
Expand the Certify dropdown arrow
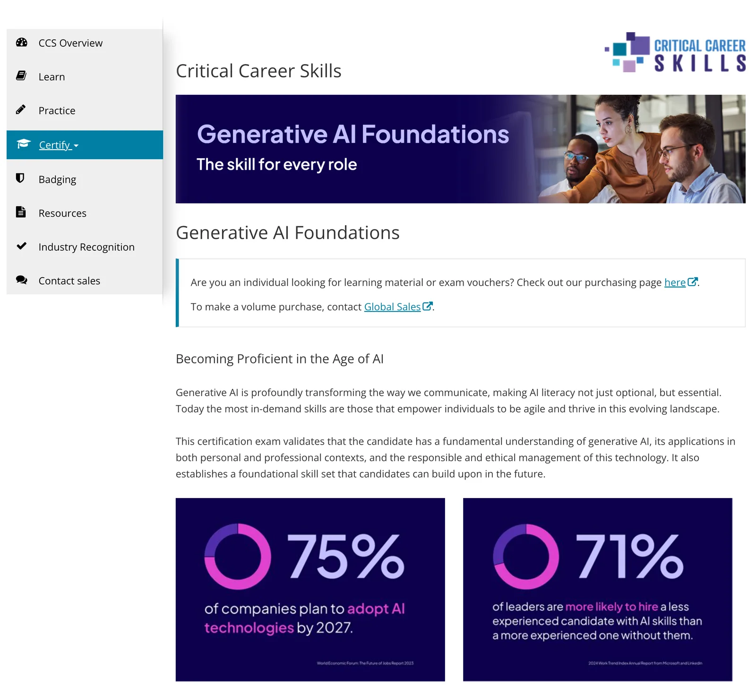click(76, 146)
